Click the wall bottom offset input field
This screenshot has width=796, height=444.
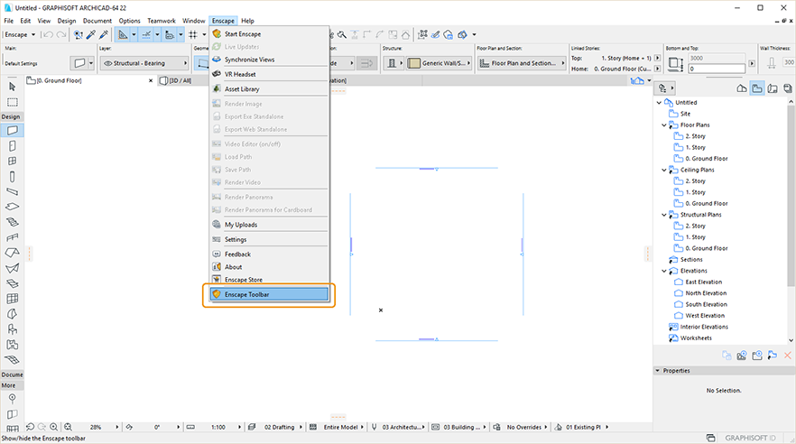point(718,69)
